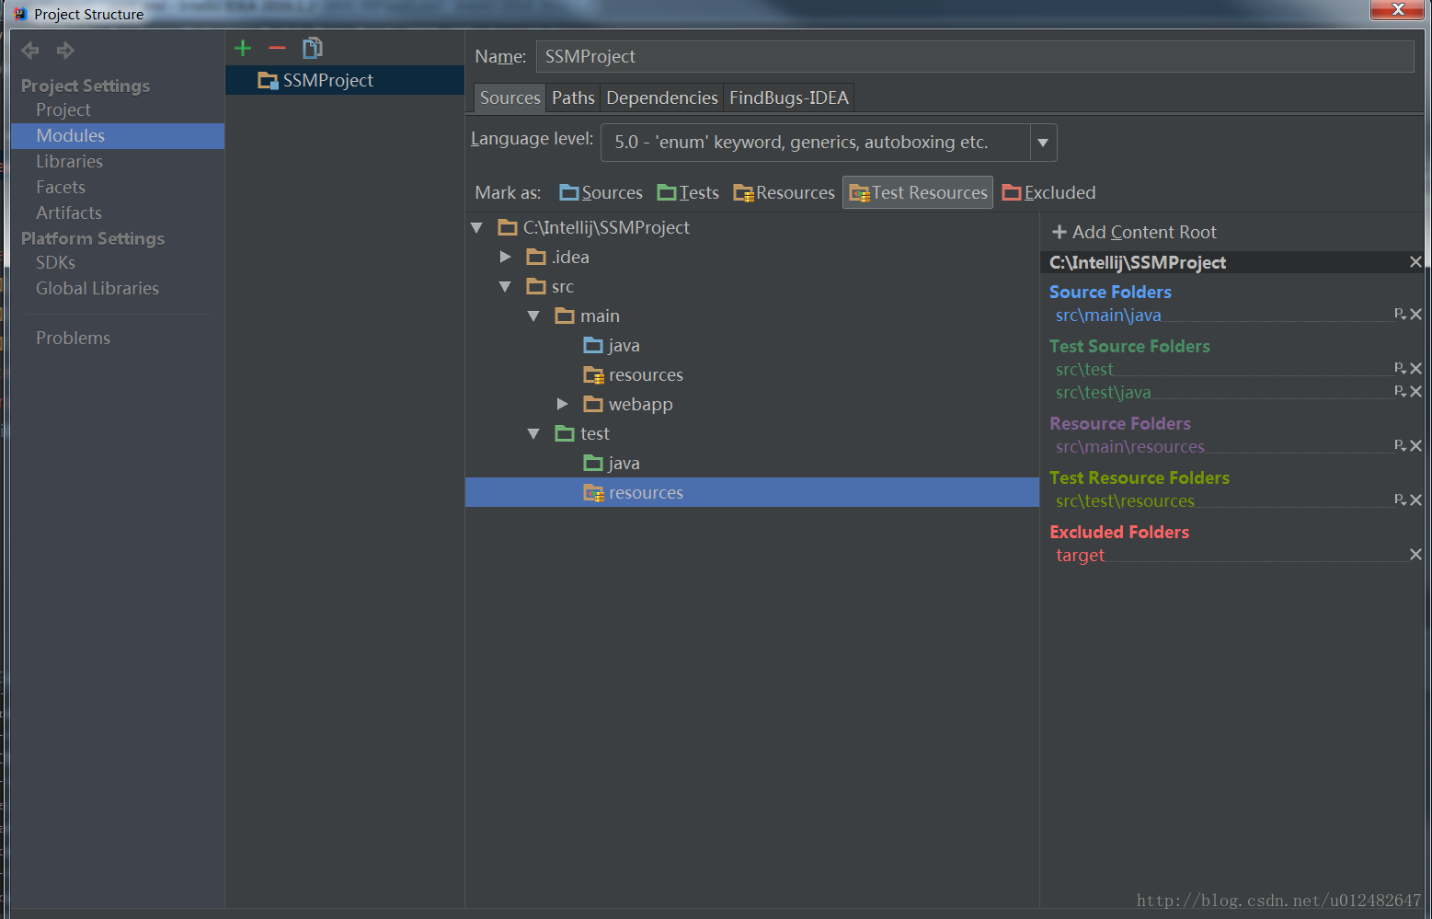1432x919 pixels.
Task: Switch to the Paths tab
Action: point(573,98)
